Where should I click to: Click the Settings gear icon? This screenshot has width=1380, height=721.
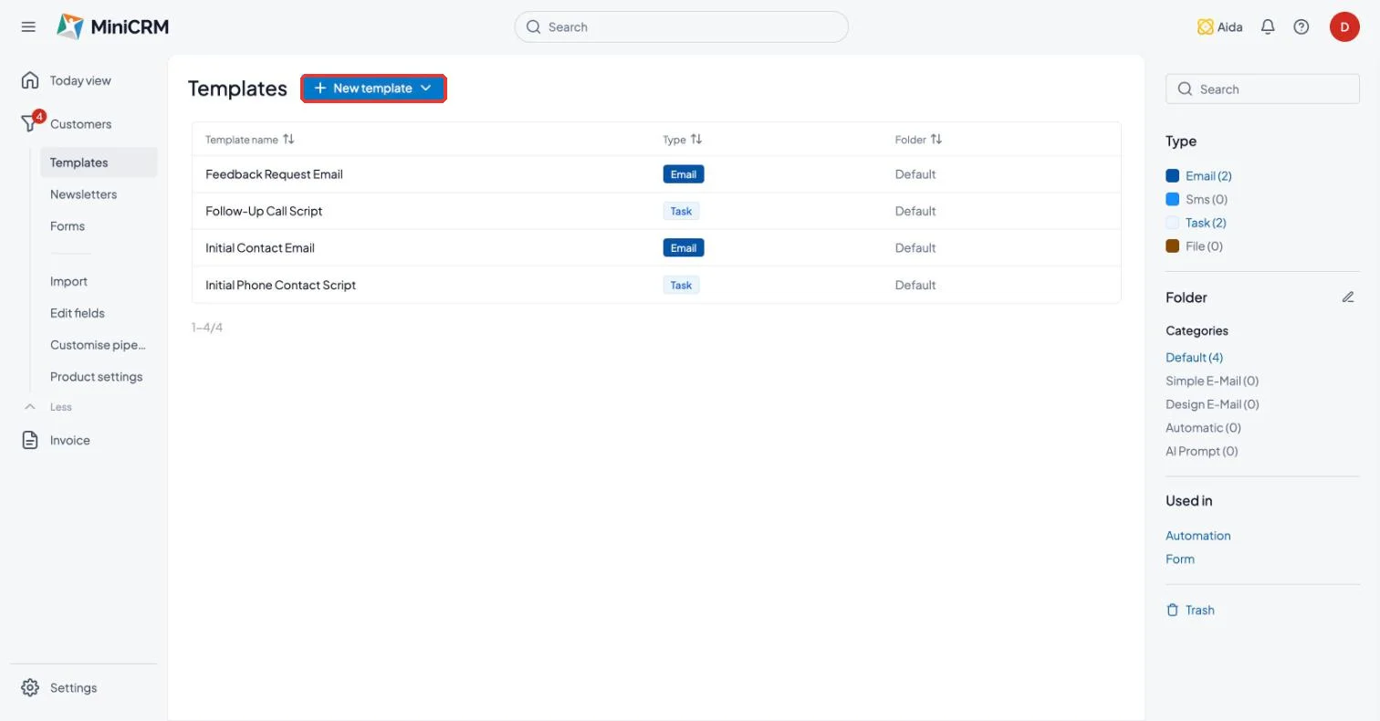30,687
